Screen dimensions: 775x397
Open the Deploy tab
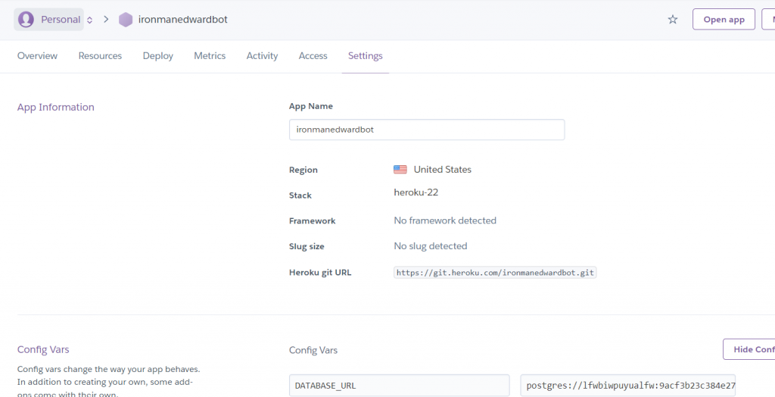pos(157,56)
